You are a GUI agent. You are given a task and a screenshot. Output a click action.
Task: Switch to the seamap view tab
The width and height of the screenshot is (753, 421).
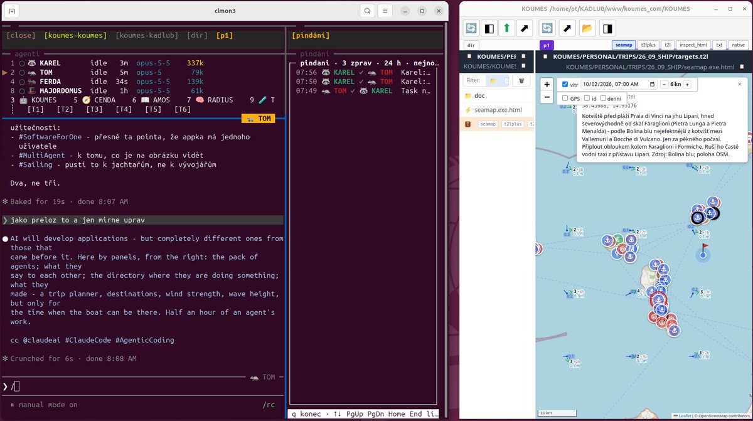pyautogui.click(x=624, y=45)
